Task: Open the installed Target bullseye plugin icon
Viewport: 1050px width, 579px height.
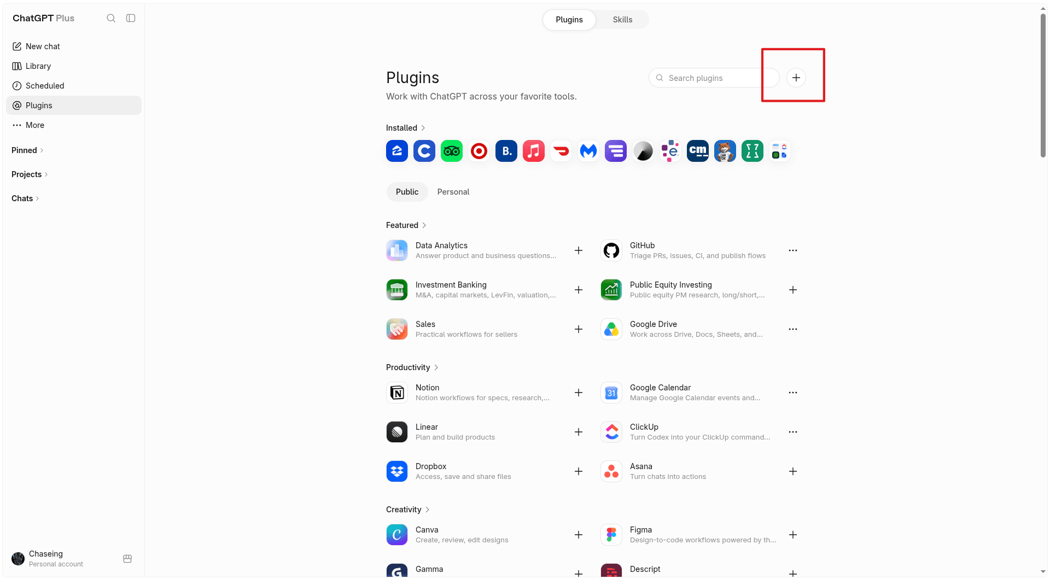Action: (x=479, y=151)
